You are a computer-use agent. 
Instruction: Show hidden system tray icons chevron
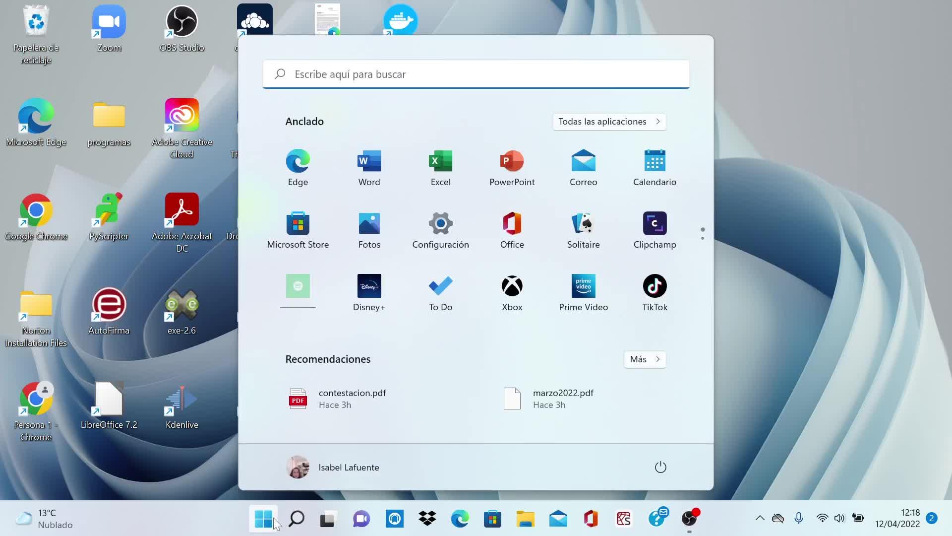tap(760, 519)
